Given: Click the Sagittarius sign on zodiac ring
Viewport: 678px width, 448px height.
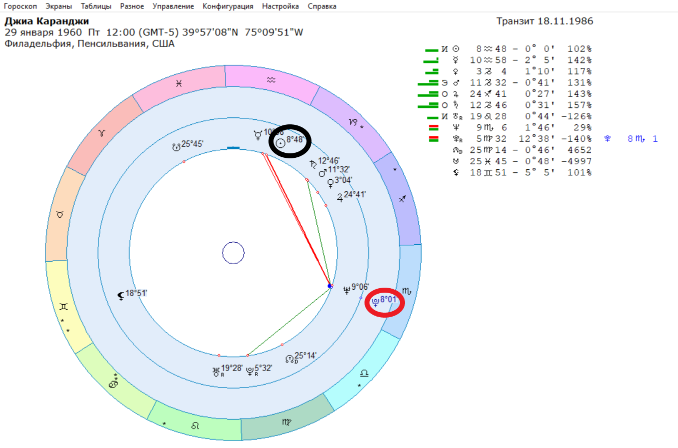Looking at the screenshot, I should [402, 199].
